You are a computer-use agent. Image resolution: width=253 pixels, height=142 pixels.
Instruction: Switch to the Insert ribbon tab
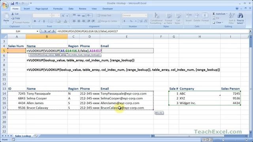click(26, 9)
